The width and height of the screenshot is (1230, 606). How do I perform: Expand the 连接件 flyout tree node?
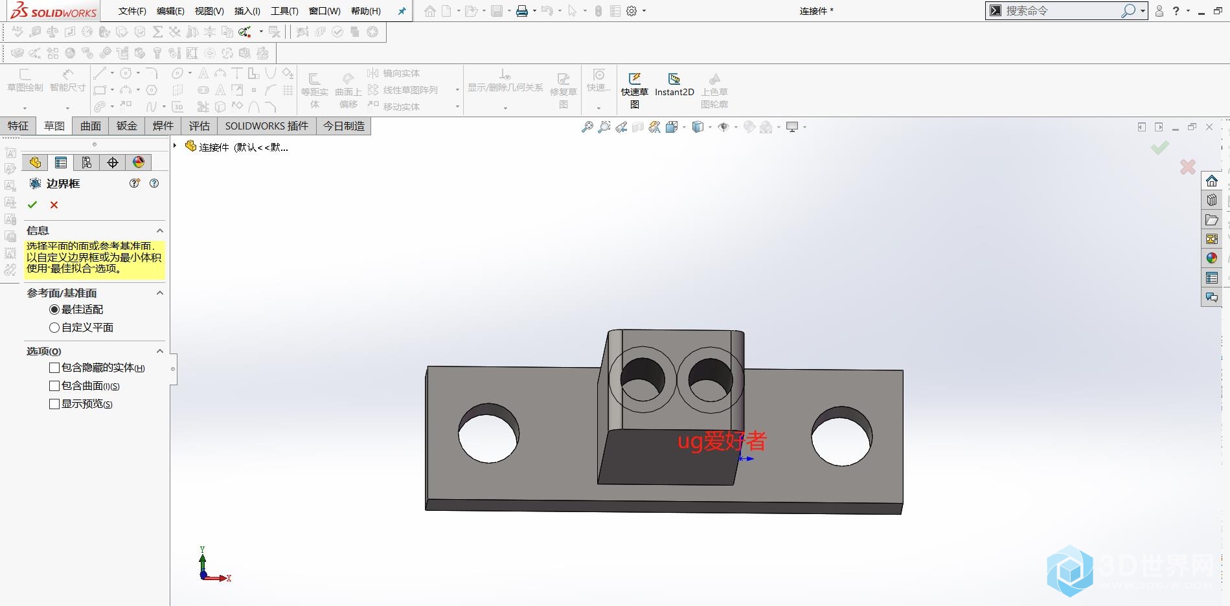point(175,146)
